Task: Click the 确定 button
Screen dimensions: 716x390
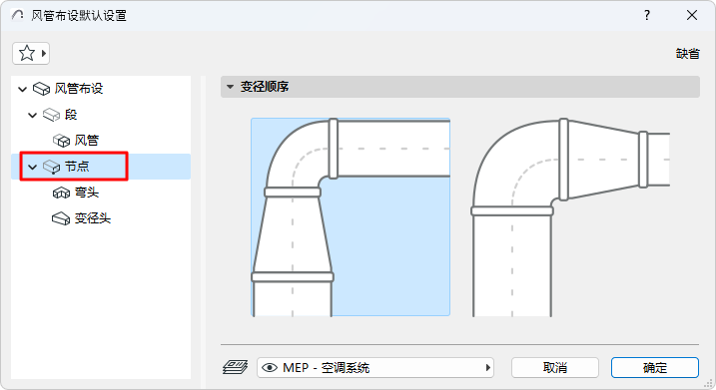Action: tap(655, 368)
